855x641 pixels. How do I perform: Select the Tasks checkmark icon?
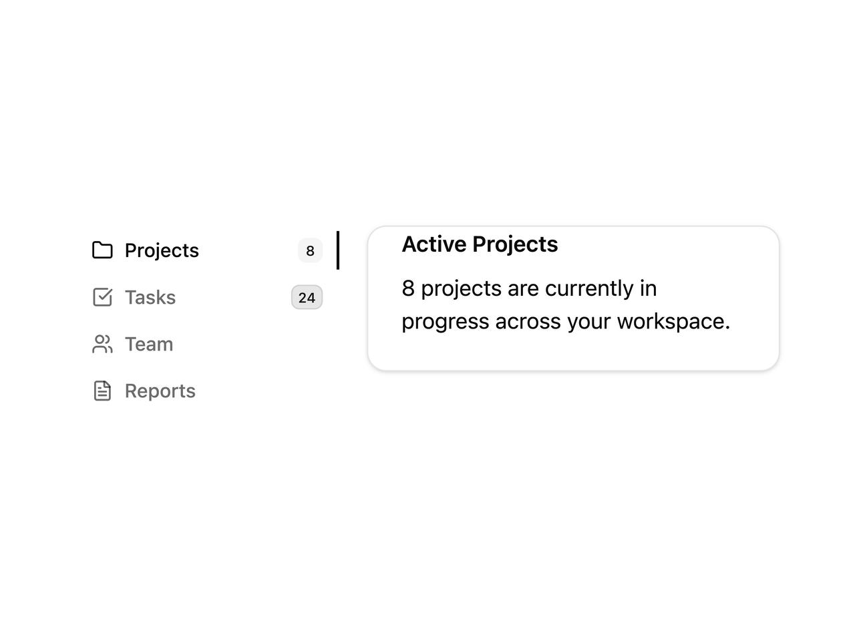tap(102, 297)
